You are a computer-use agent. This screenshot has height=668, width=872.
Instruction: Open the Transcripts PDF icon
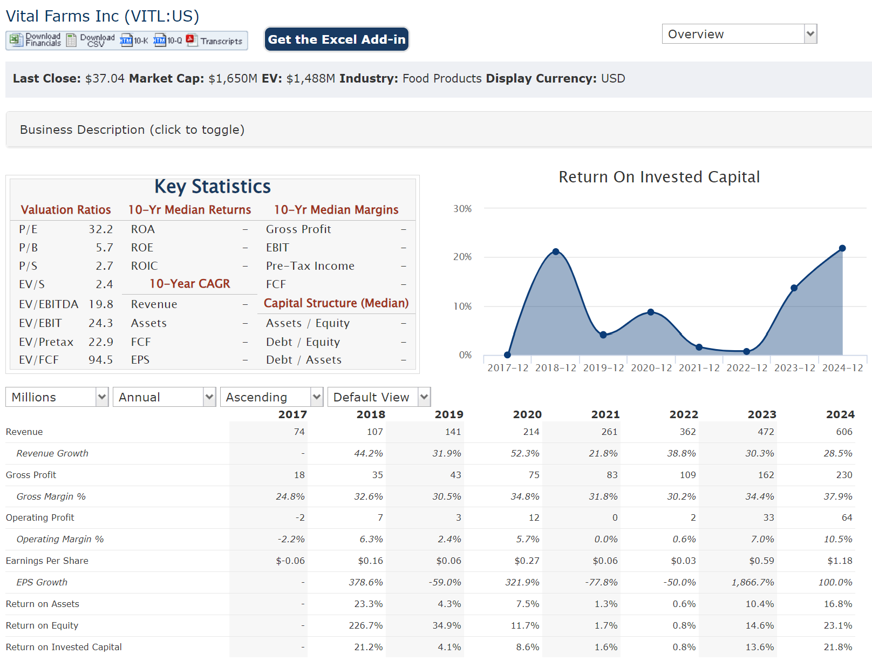pyautogui.click(x=192, y=40)
